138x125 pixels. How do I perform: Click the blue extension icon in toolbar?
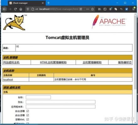pos(127,9)
